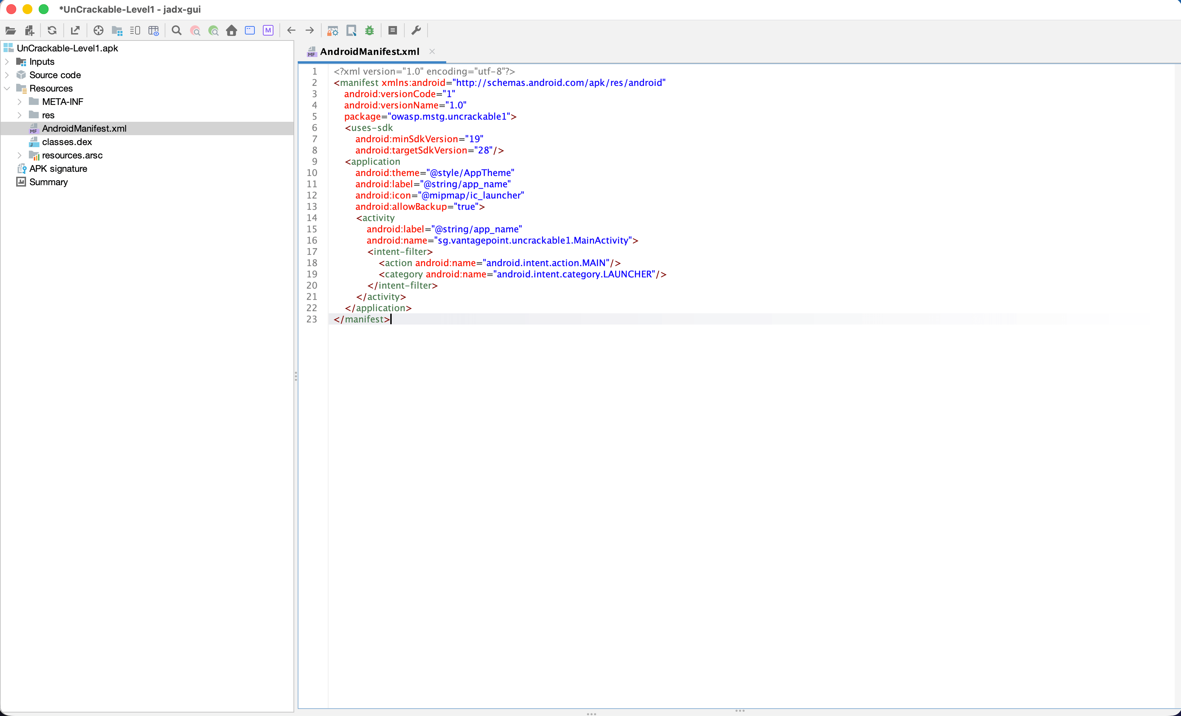Click package value owasp.mstg.uncrackable1
1181x716 pixels.
click(449, 117)
